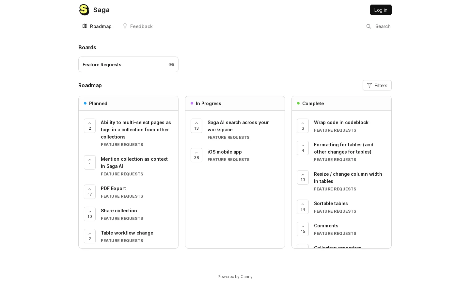This screenshot has width=470, height=294.
Task: Upvote the Share collection request
Action: [90, 214]
